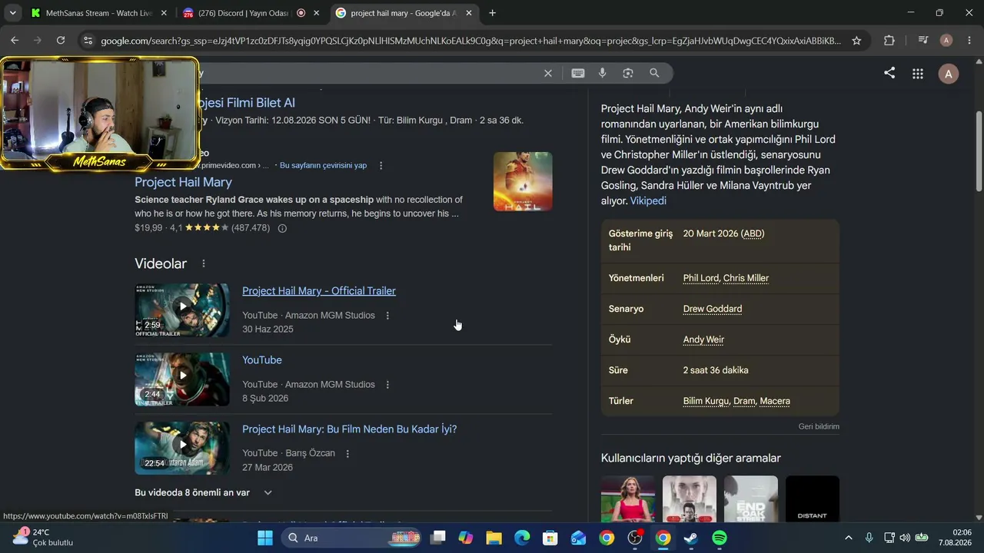Open the YouTube titled video link
This screenshot has width=984, height=553.
click(262, 360)
